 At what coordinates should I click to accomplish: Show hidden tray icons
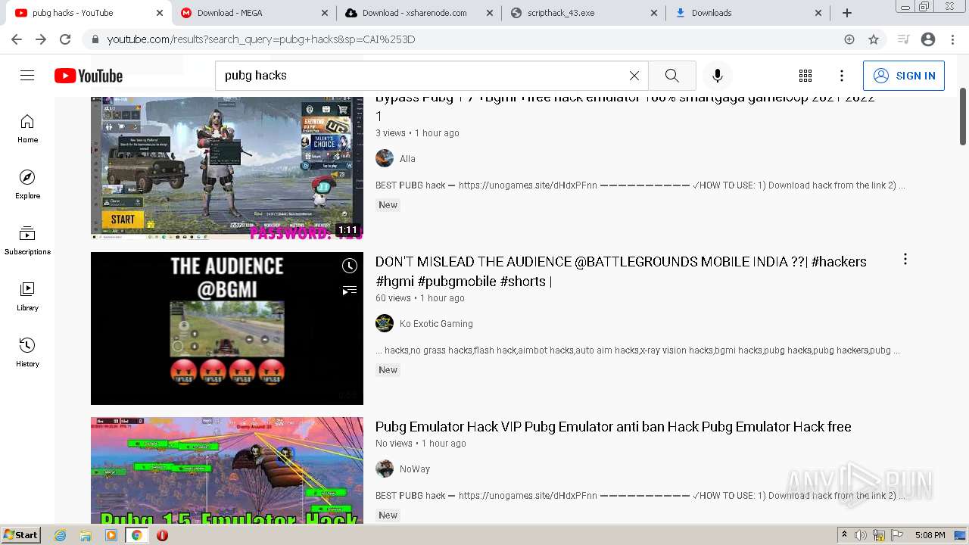[x=844, y=535]
